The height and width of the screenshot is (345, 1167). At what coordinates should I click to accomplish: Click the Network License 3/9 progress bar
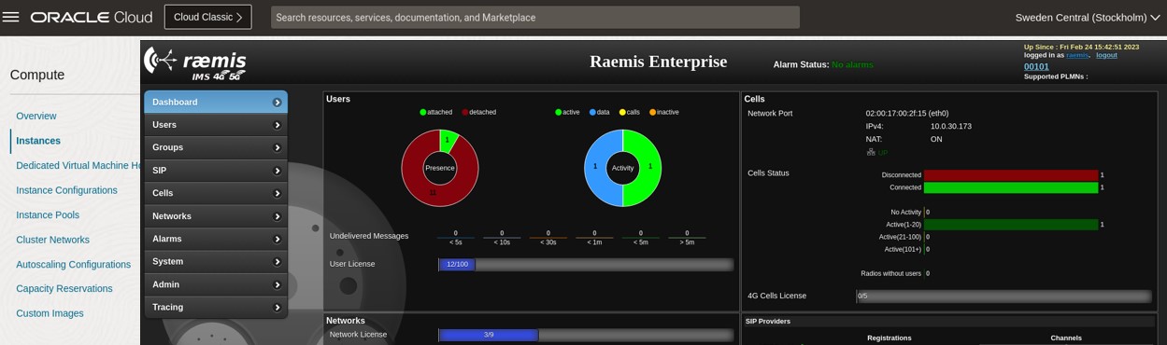586,335
